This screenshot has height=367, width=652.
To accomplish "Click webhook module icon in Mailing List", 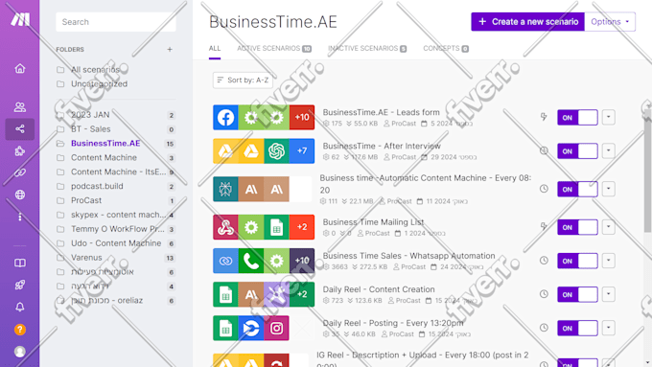I will [x=225, y=227].
